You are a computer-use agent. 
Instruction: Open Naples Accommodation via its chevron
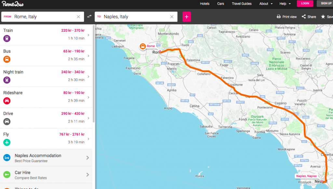87,158
